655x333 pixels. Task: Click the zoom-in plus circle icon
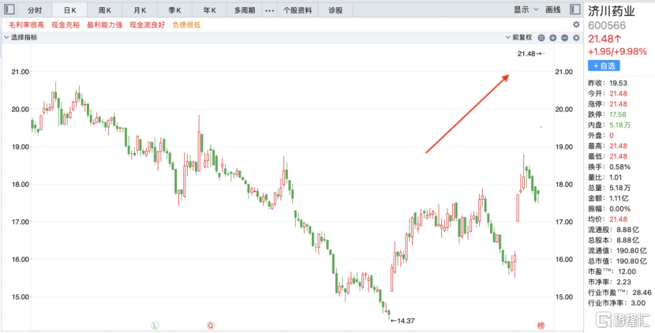tap(552, 37)
